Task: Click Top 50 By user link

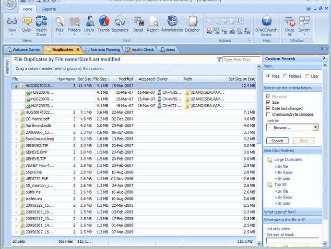Action: tap(284, 203)
